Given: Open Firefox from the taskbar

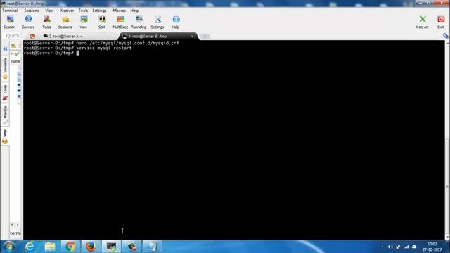Looking at the screenshot, I should point(91,247).
